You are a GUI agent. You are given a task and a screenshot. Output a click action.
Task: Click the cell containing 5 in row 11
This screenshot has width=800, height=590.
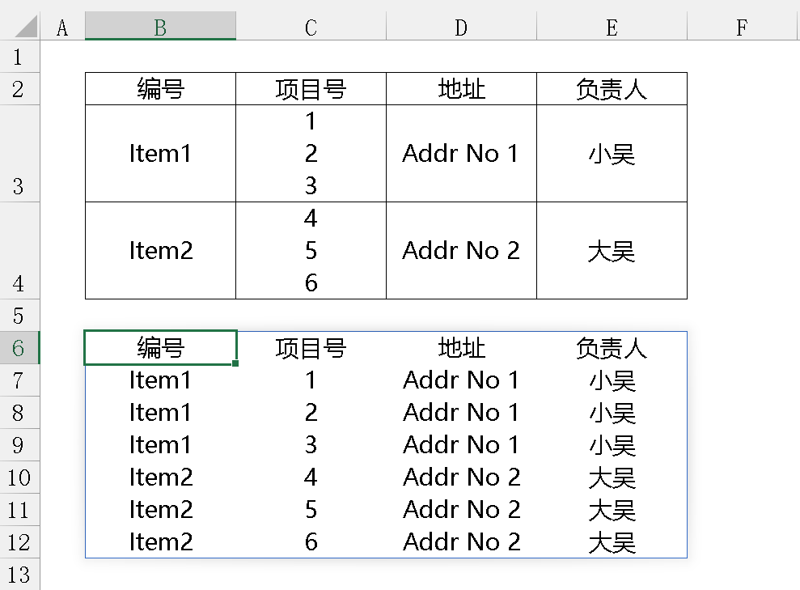pos(311,510)
